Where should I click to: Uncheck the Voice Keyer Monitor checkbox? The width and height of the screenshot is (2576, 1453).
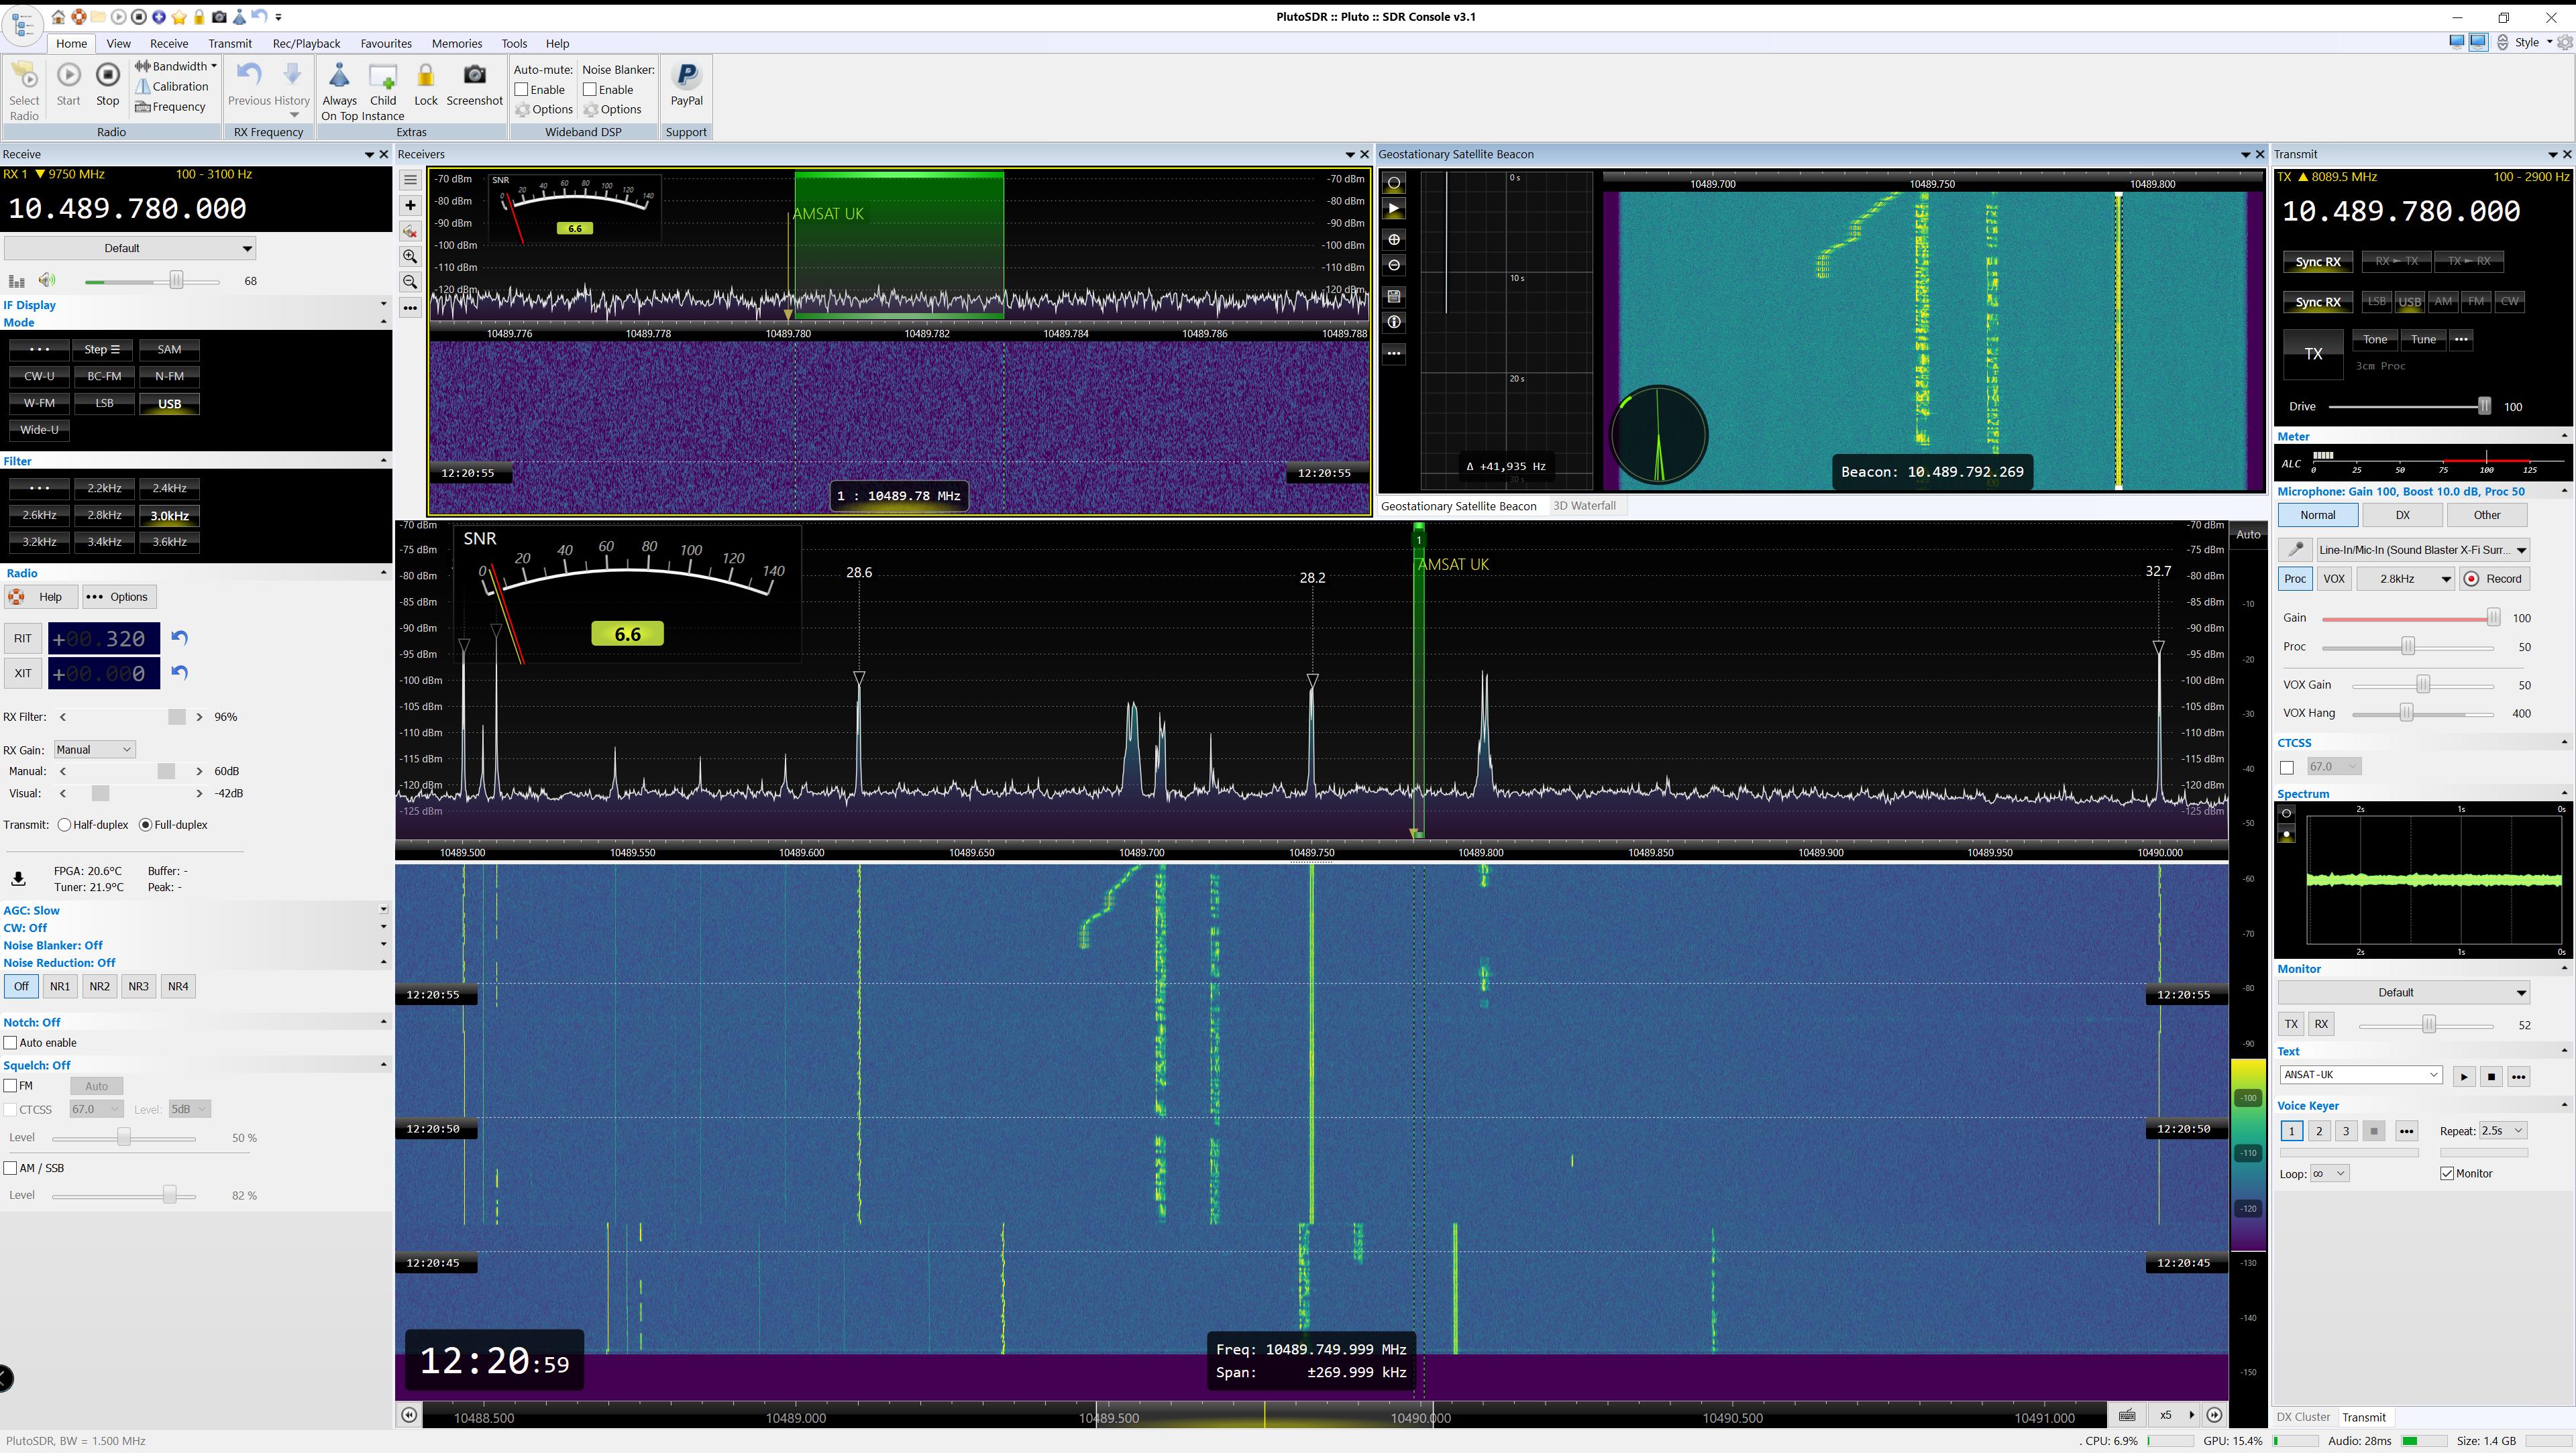point(2447,1173)
